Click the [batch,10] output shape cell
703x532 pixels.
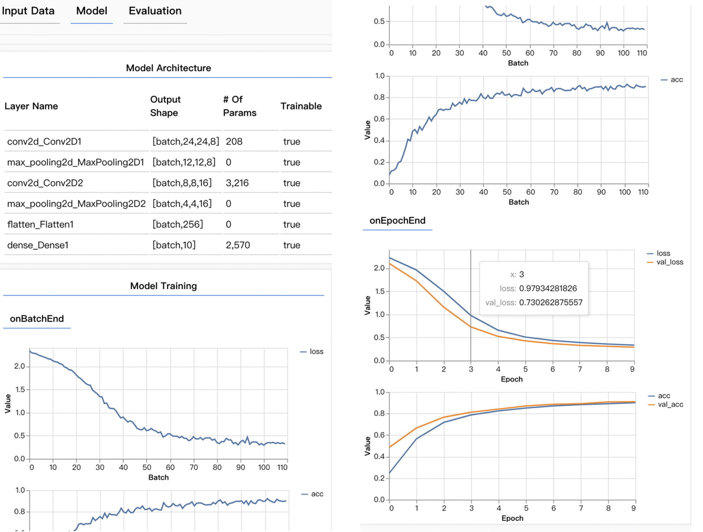tap(174, 245)
